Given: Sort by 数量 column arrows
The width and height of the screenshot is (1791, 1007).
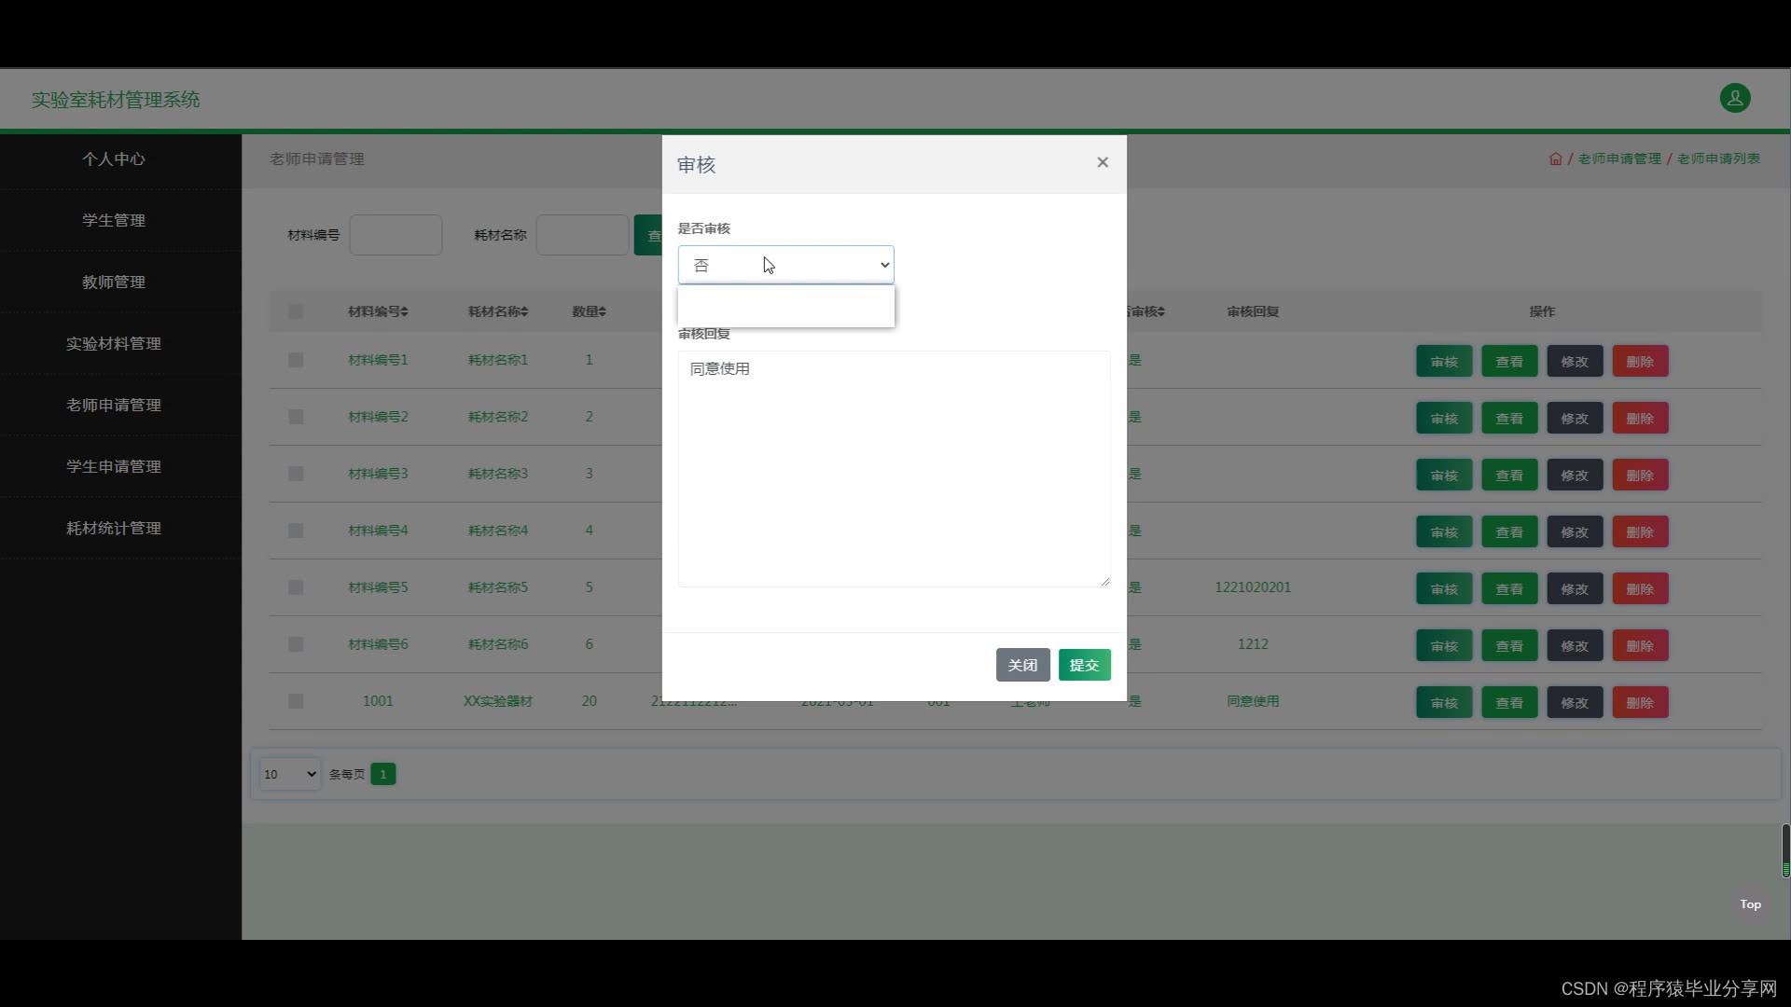Looking at the screenshot, I should (602, 311).
